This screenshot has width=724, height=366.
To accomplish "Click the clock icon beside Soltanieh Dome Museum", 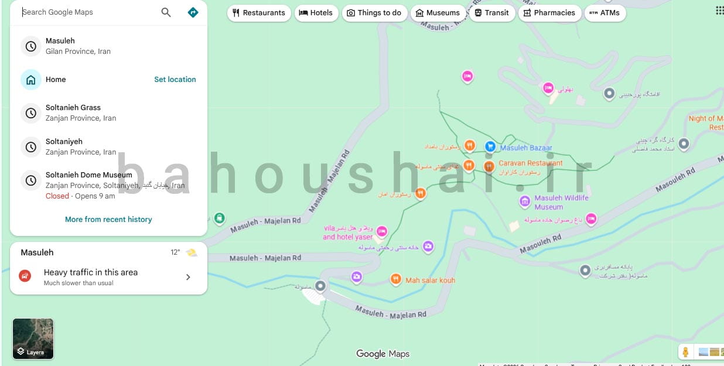I will coord(31,180).
